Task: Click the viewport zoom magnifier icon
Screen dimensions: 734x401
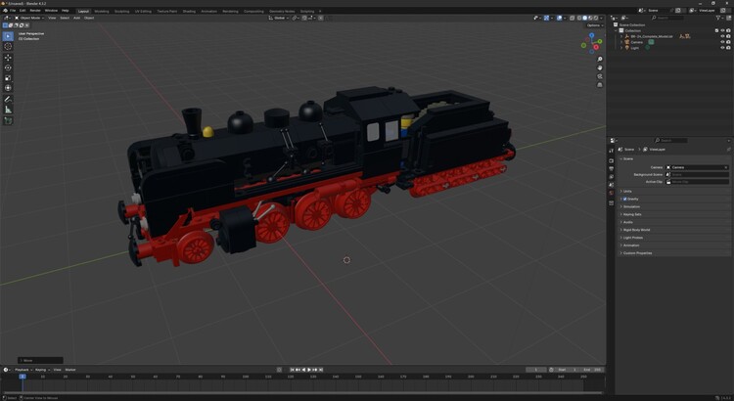Action: 600,60
